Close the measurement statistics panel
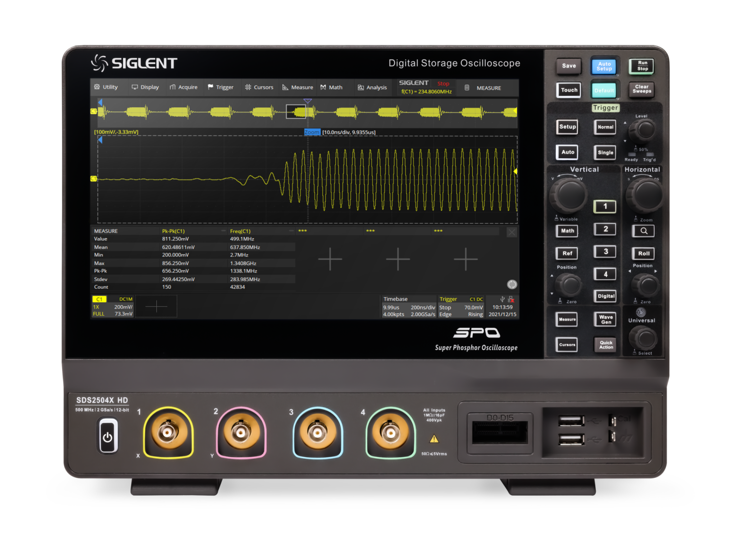 [x=512, y=232]
